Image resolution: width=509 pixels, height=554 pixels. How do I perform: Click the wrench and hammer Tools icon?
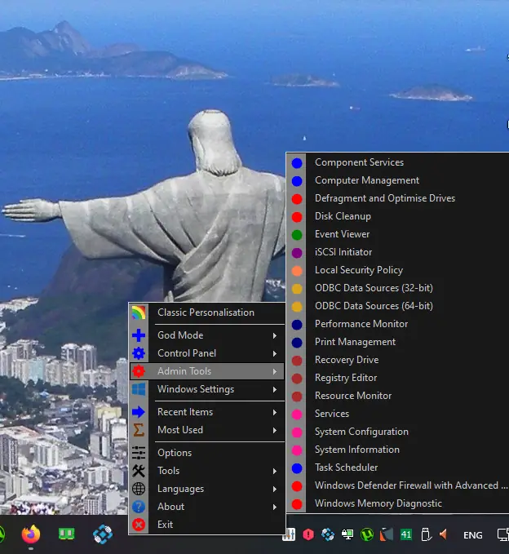pos(139,471)
